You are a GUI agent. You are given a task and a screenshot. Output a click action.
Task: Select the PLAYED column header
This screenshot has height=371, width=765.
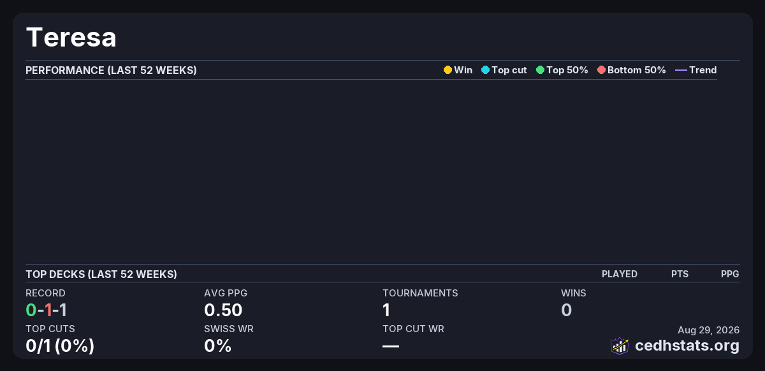pos(620,274)
